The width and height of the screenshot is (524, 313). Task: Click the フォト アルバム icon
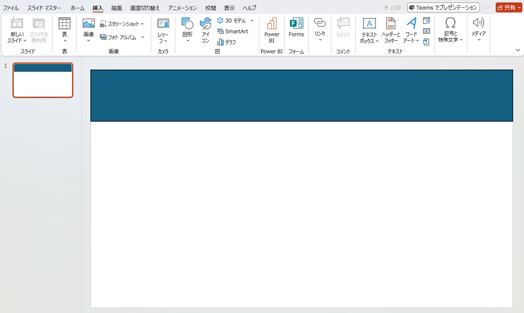tap(103, 37)
